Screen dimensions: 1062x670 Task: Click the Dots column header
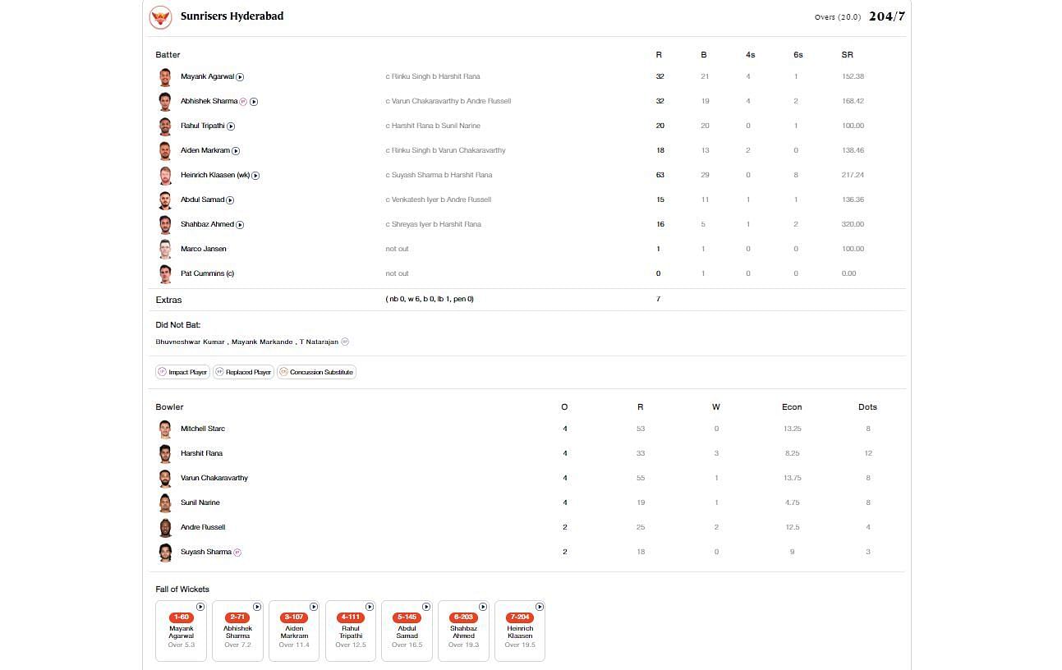tap(868, 407)
